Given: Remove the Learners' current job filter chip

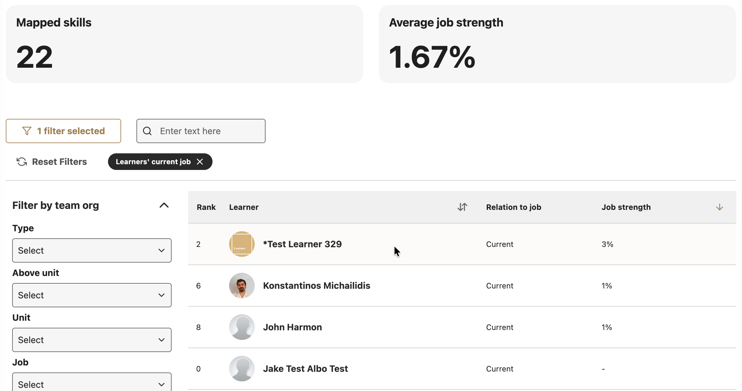Looking at the screenshot, I should tap(200, 162).
